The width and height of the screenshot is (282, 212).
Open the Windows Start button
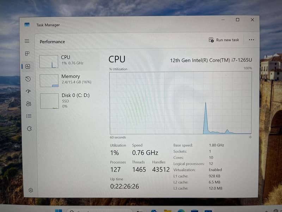pyautogui.click(x=58, y=211)
